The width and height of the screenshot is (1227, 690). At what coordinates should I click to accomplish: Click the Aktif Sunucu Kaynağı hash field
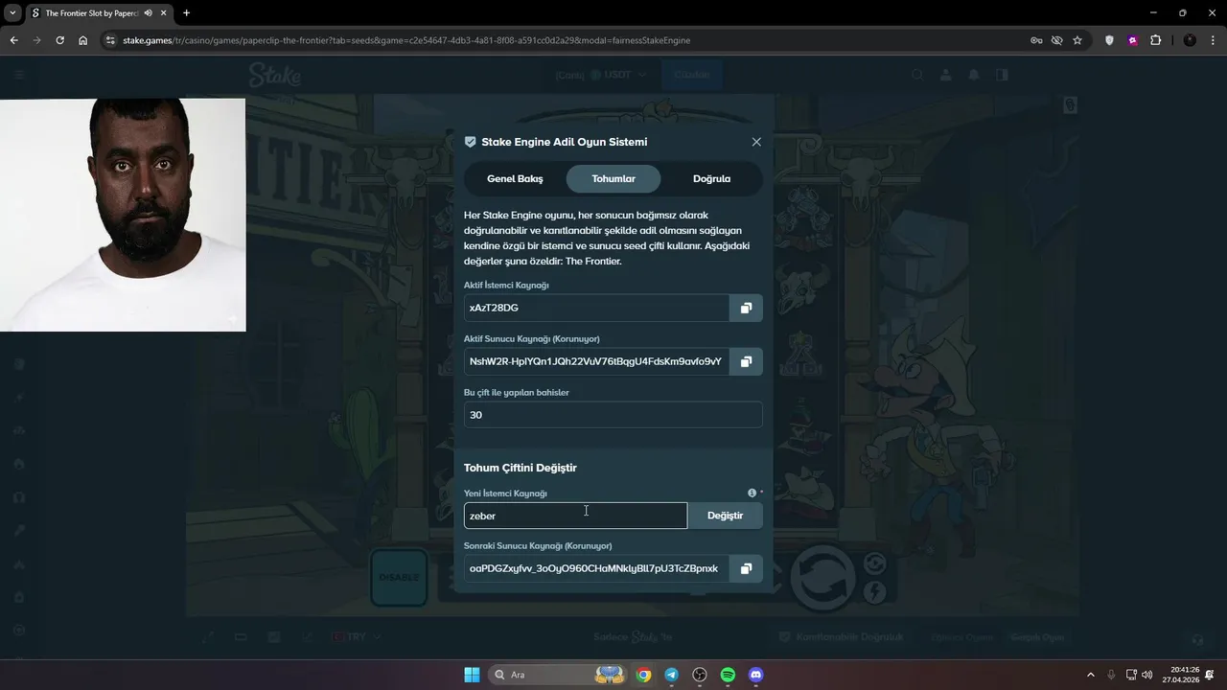point(596,361)
